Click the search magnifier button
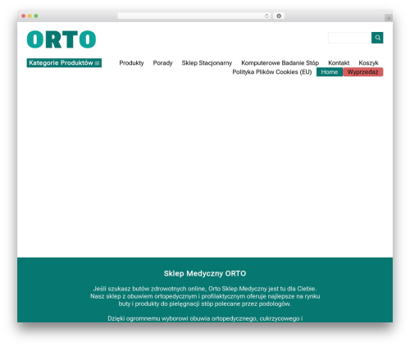 [377, 38]
